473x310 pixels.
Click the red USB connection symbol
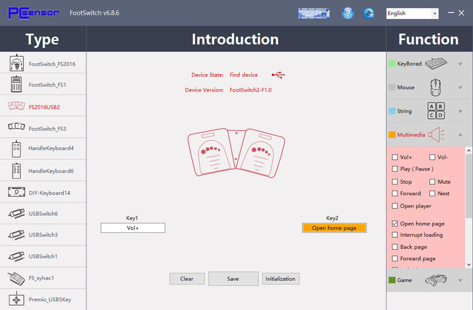[278, 75]
